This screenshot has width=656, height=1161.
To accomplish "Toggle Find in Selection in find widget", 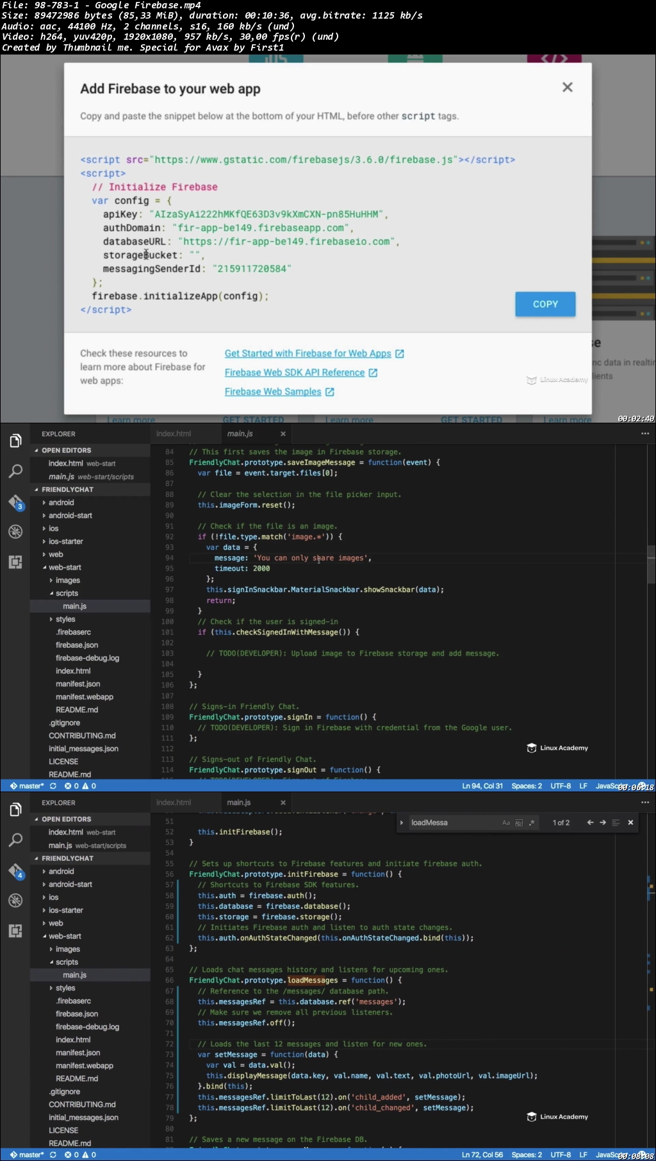I will tap(616, 822).
